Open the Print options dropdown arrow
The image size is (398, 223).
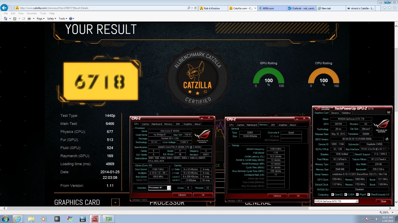click(33, 19)
